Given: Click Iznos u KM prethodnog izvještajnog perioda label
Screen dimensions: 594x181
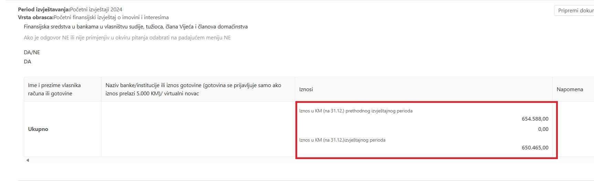Looking at the screenshot, I should pyautogui.click(x=356, y=111).
